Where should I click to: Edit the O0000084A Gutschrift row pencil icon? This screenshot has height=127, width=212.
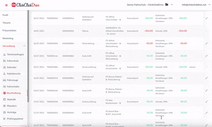click(x=206, y=113)
